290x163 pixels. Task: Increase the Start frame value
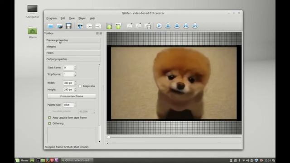coord(75,67)
